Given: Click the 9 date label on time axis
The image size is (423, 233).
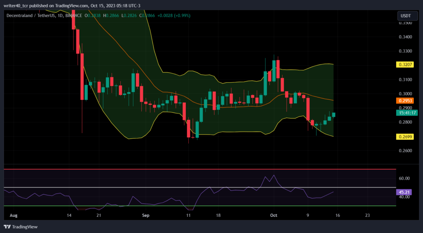Looking at the screenshot, I should 308,216.
